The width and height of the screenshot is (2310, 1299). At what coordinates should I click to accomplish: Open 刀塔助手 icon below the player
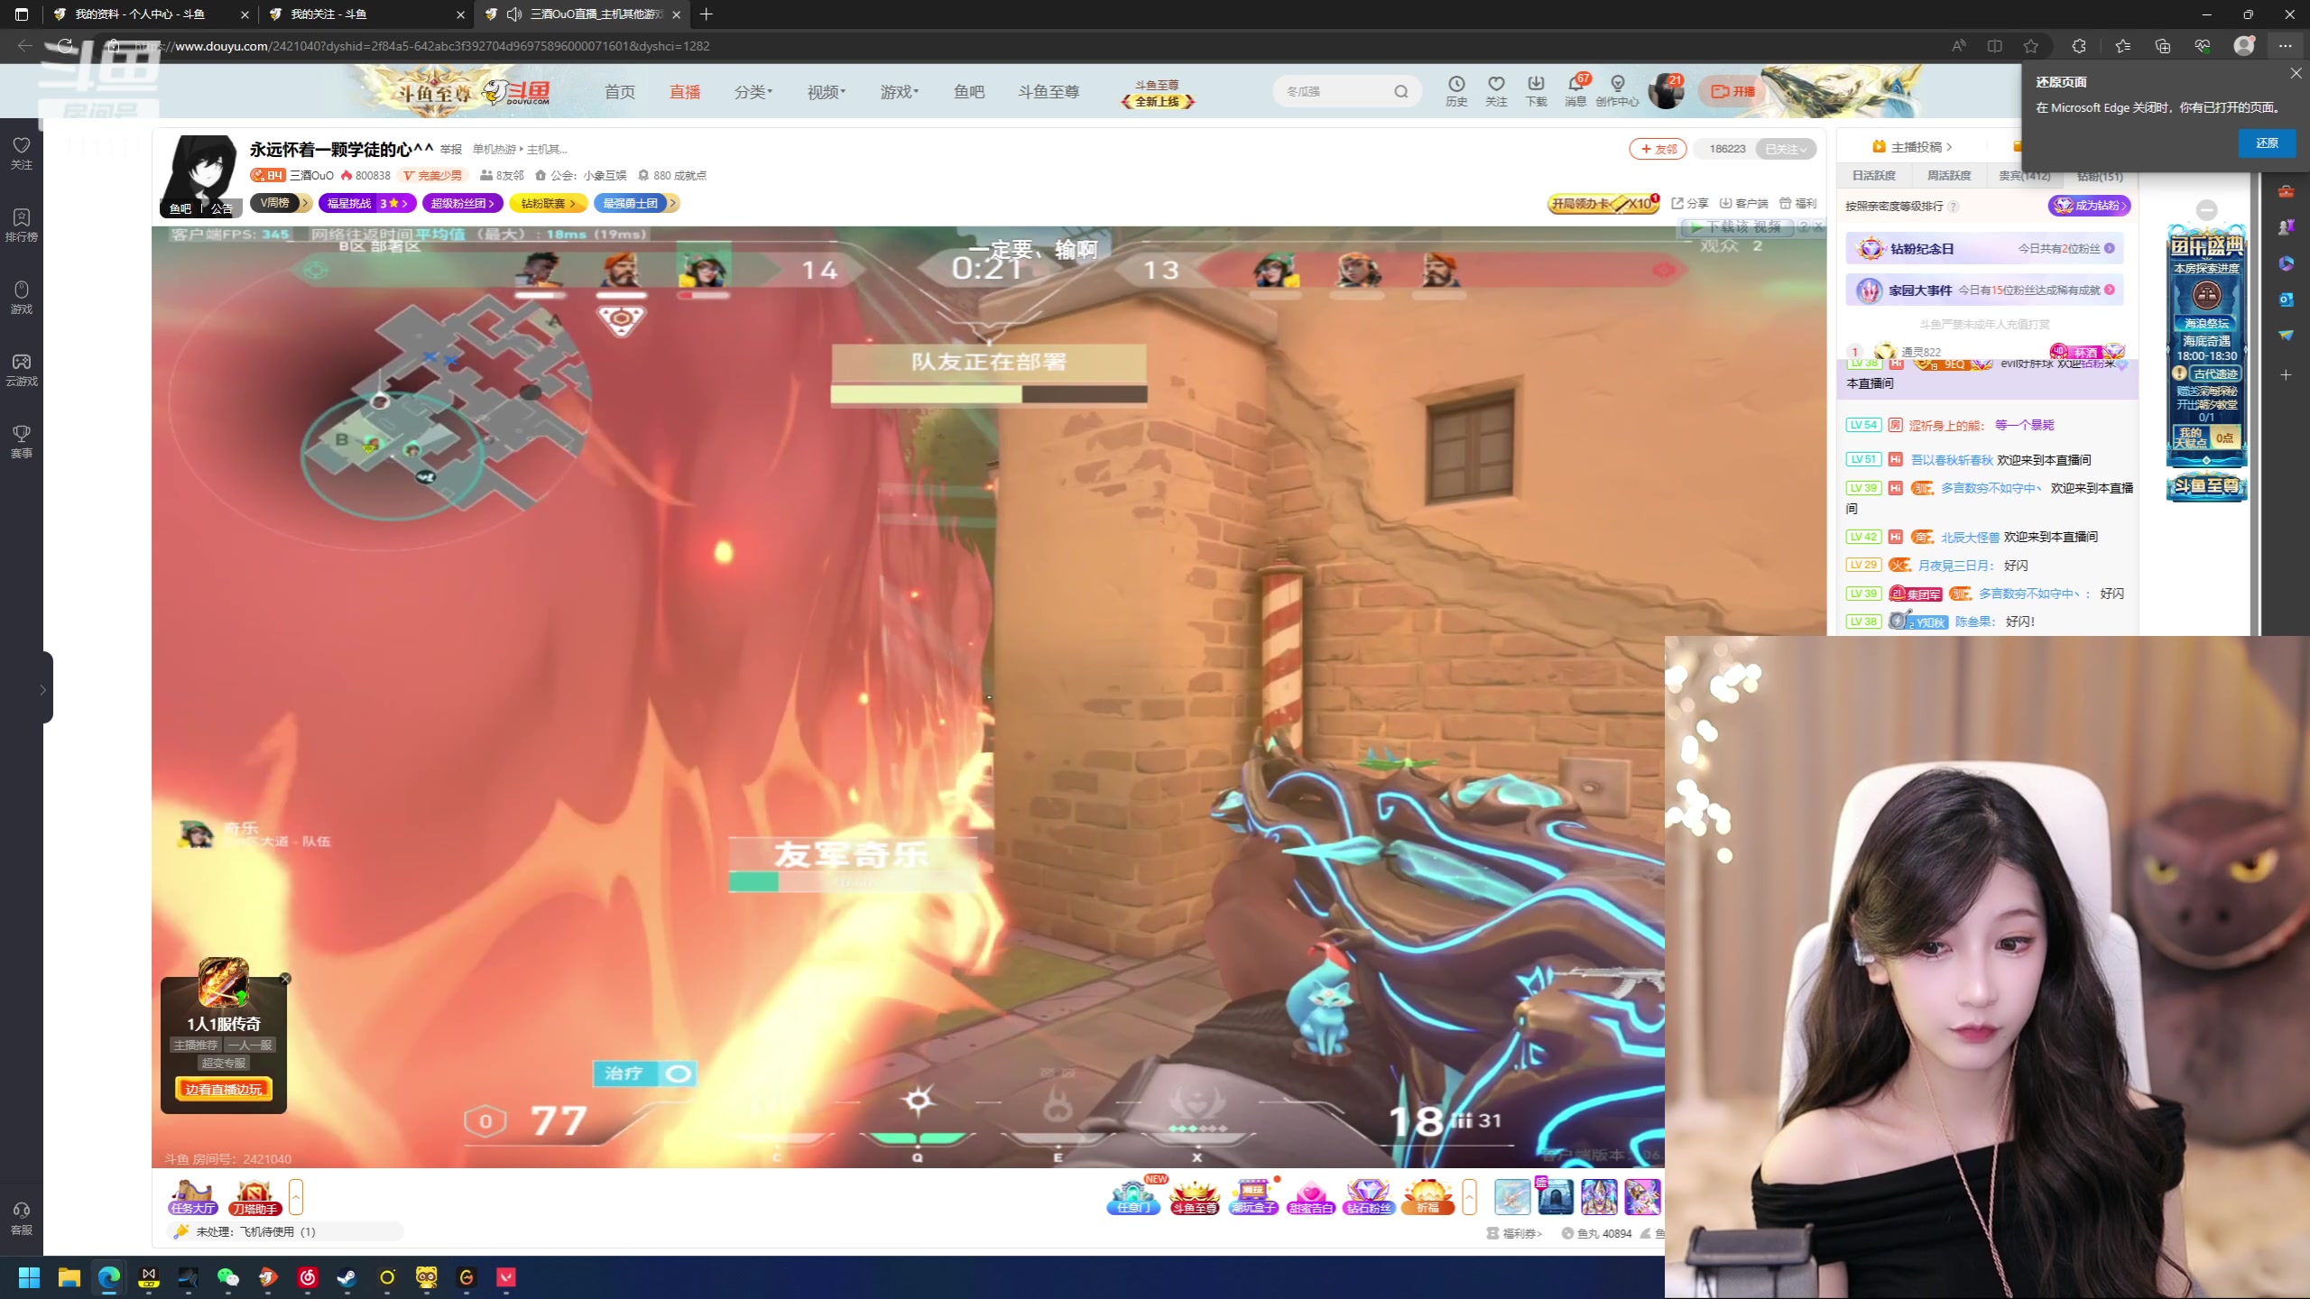pos(254,1197)
